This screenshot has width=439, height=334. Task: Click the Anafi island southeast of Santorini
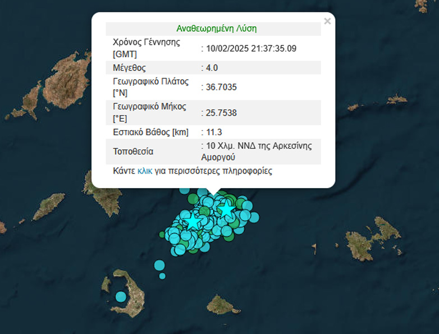coord(223,305)
